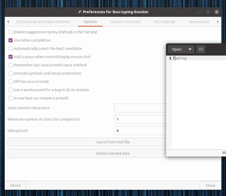Enable suggestions by key checkbox
This screenshot has height=196, width=226.
point(11,32)
